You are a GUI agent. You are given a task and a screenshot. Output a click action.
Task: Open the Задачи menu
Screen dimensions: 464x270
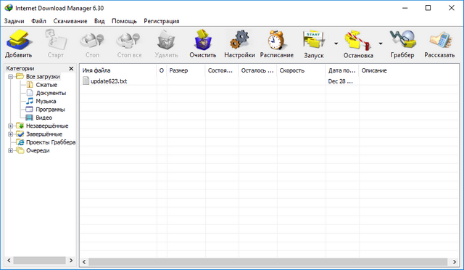click(14, 21)
